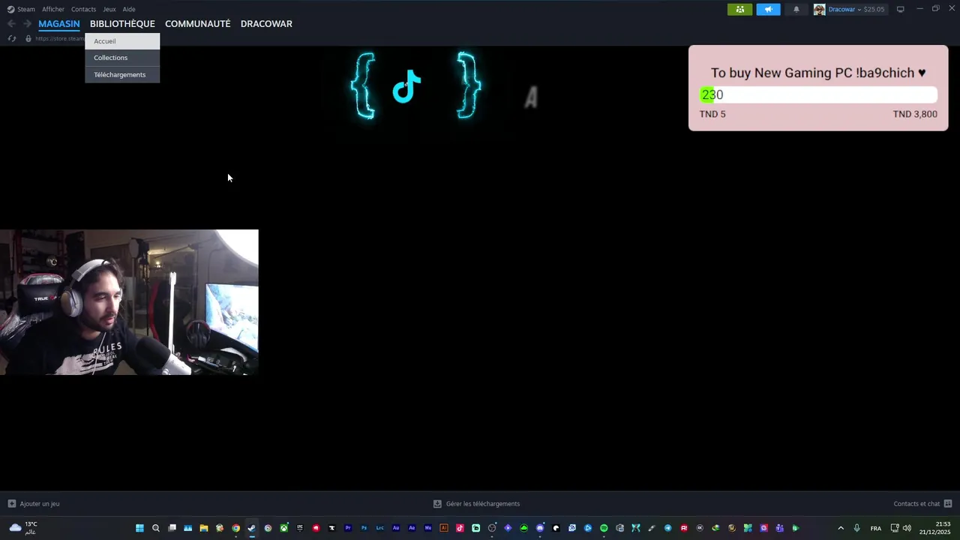960x540 pixels.
Task: Click the store URL address field
Action: point(60,38)
